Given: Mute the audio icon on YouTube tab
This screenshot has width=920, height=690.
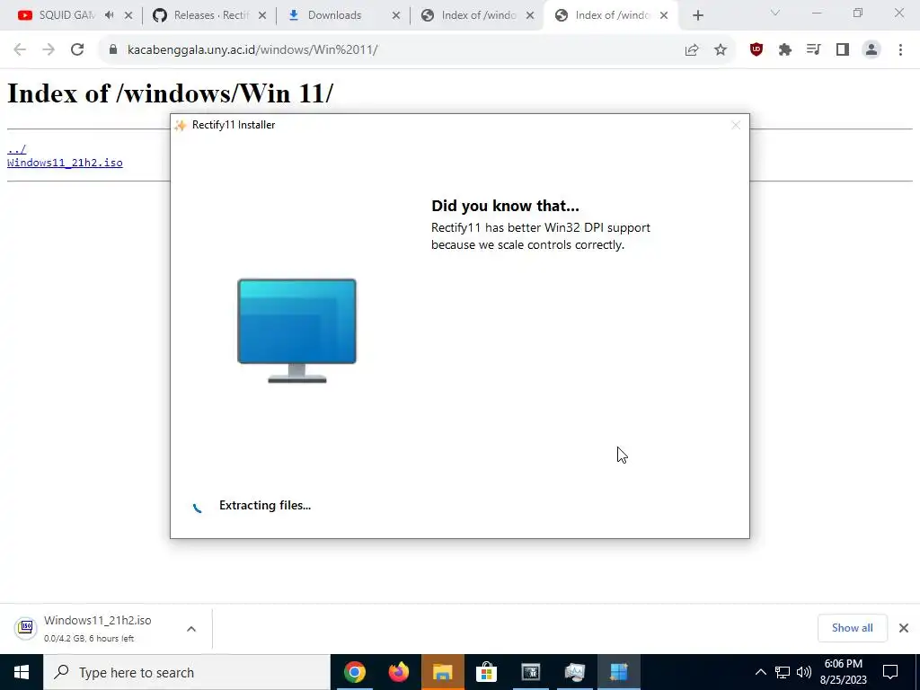Looking at the screenshot, I should [x=109, y=15].
